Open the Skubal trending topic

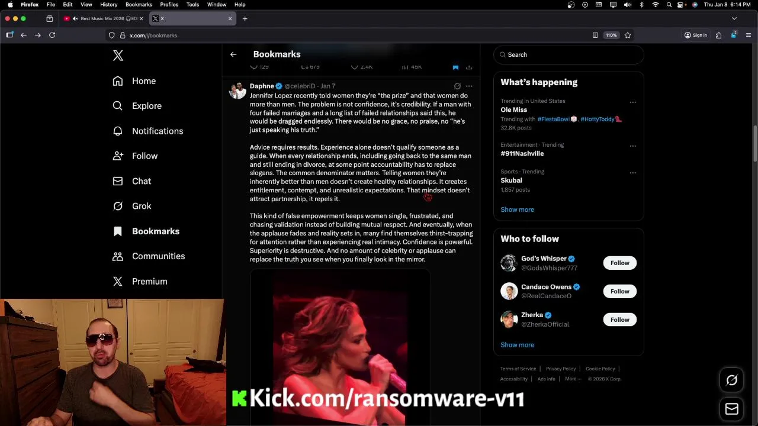511,180
